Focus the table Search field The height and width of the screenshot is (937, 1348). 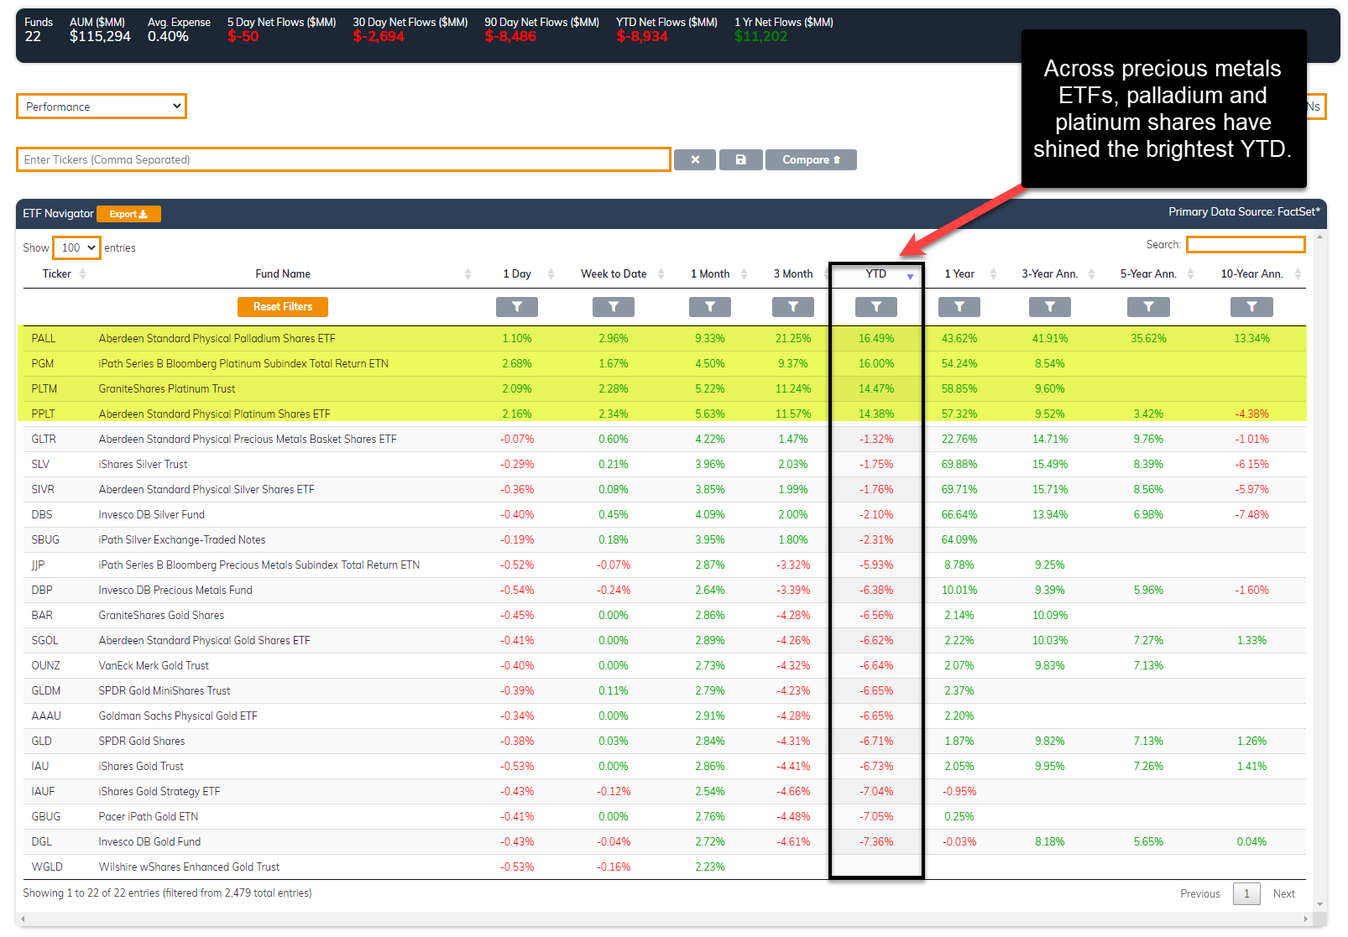pyautogui.click(x=1246, y=245)
